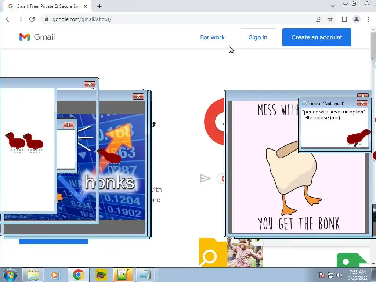376x282 pixels.
Task: Expand the tab search chevron
Action: click(x=333, y=6)
